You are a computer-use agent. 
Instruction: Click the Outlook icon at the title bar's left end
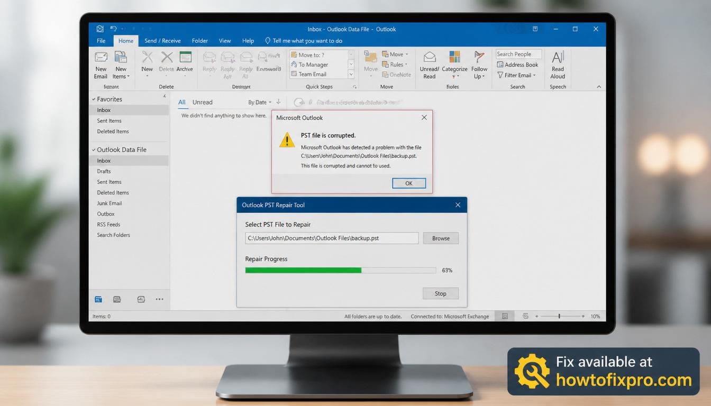click(x=100, y=29)
